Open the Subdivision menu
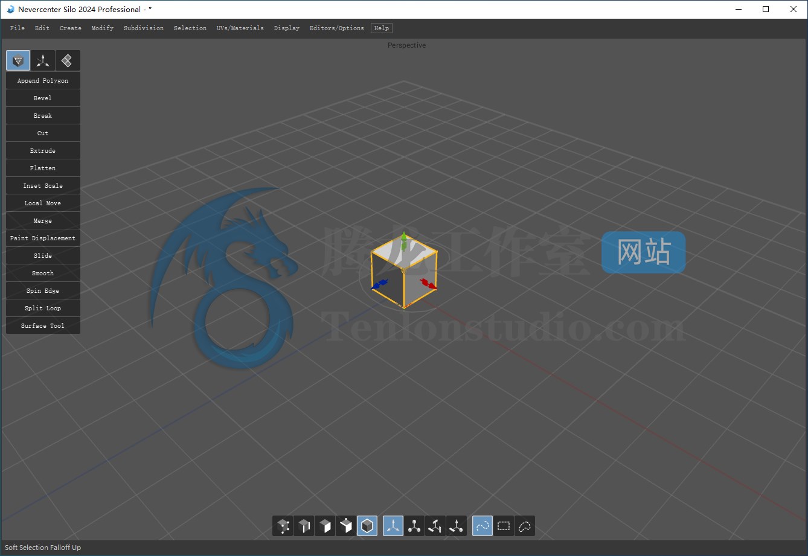Image resolution: width=808 pixels, height=556 pixels. pos(144,28)
